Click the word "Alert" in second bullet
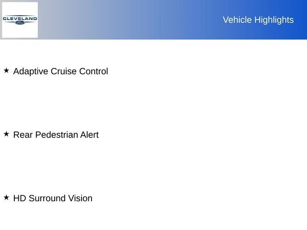 (x=90, y=135)
